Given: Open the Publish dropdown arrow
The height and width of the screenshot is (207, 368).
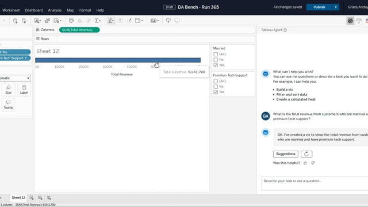Looking at the screenshot, I should [x=336, y=7].
